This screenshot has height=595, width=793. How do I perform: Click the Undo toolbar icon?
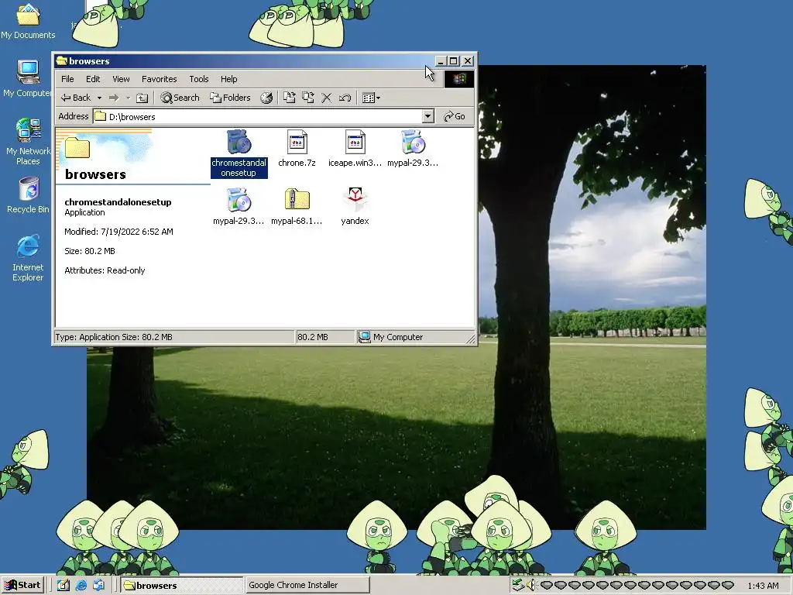345,98
